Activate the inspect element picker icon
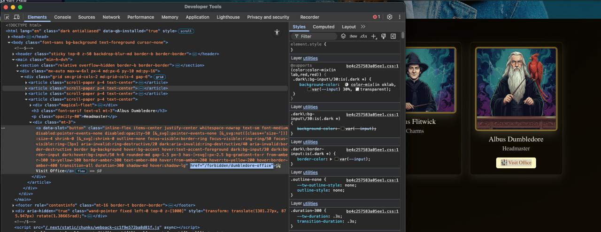This screenshot has height=232, width=601. pyautogui.click(x=7, y=17)
